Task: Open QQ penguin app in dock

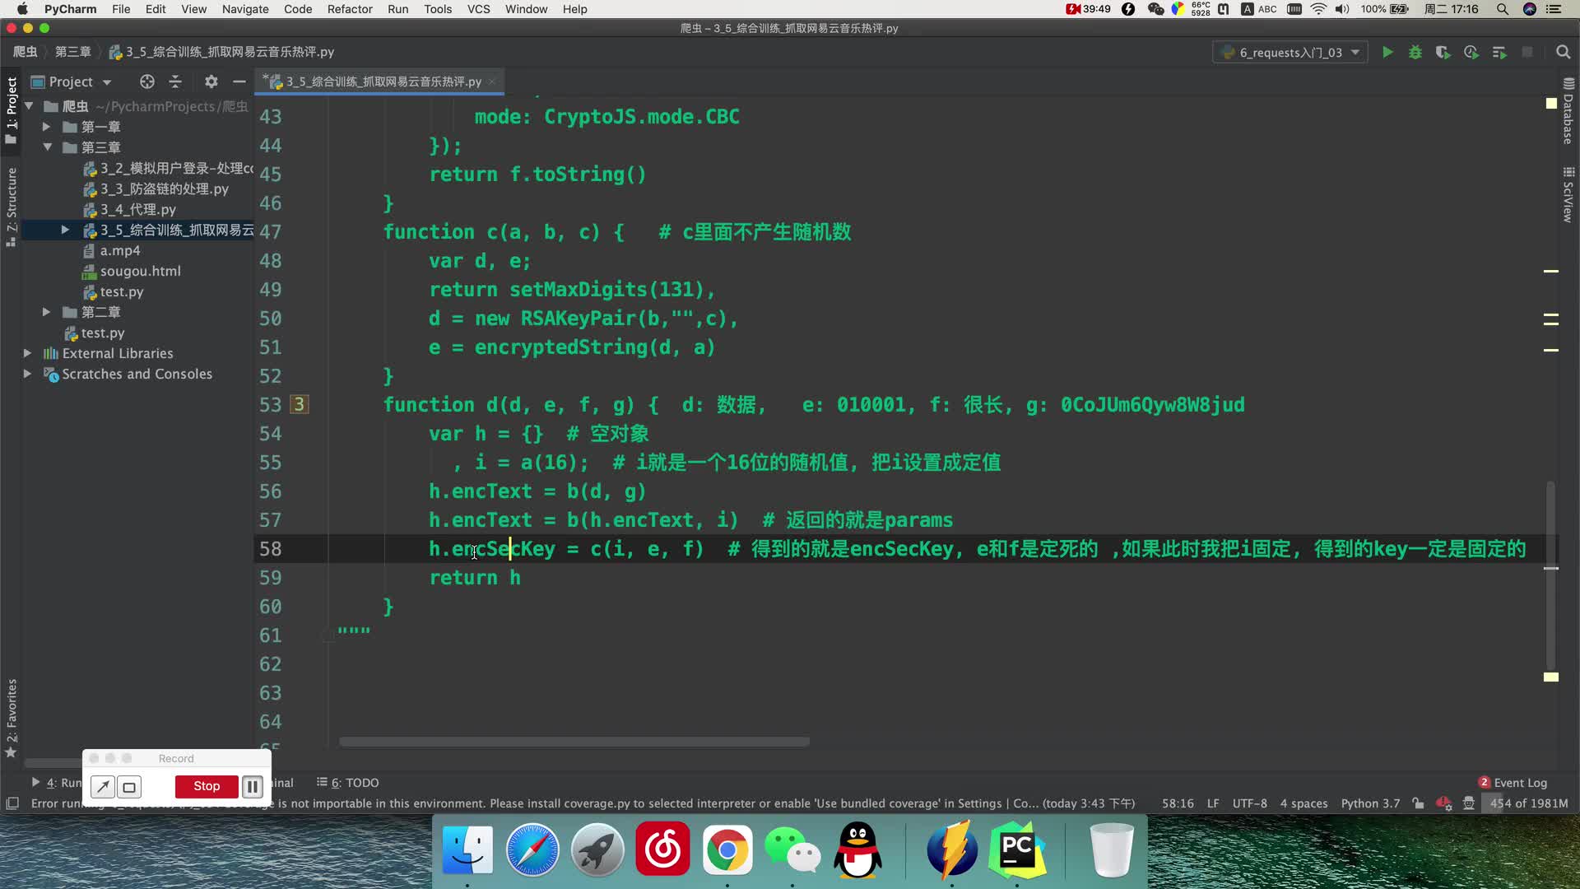Action: pos(857,850)
